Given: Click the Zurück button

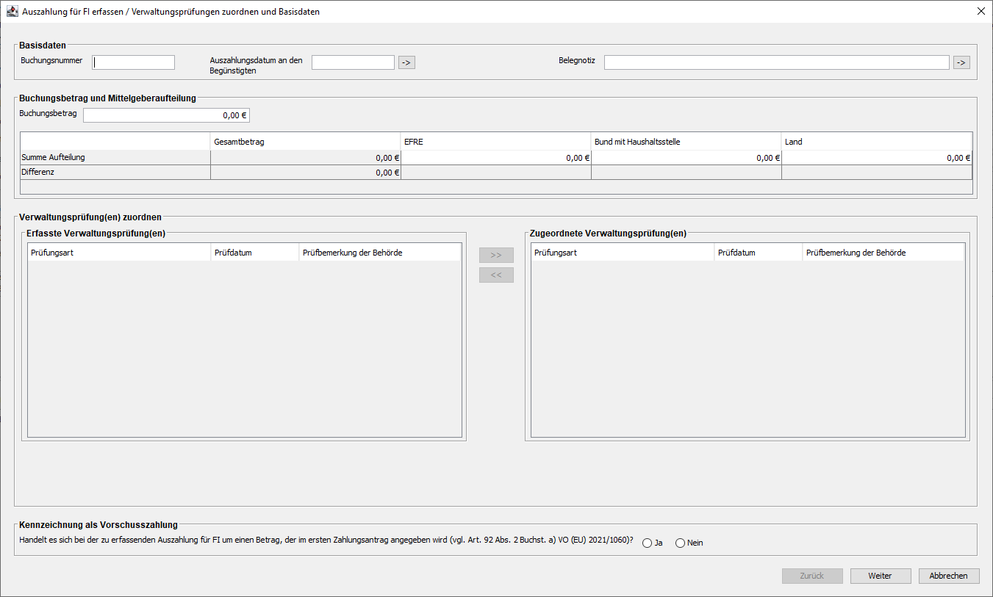Looking at the screenshot, I should click(812, 576).
